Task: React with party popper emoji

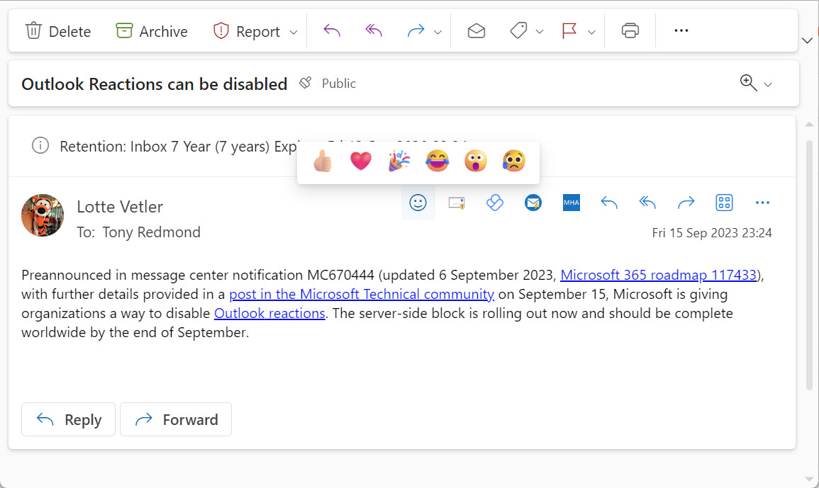Action: [399, 161]
